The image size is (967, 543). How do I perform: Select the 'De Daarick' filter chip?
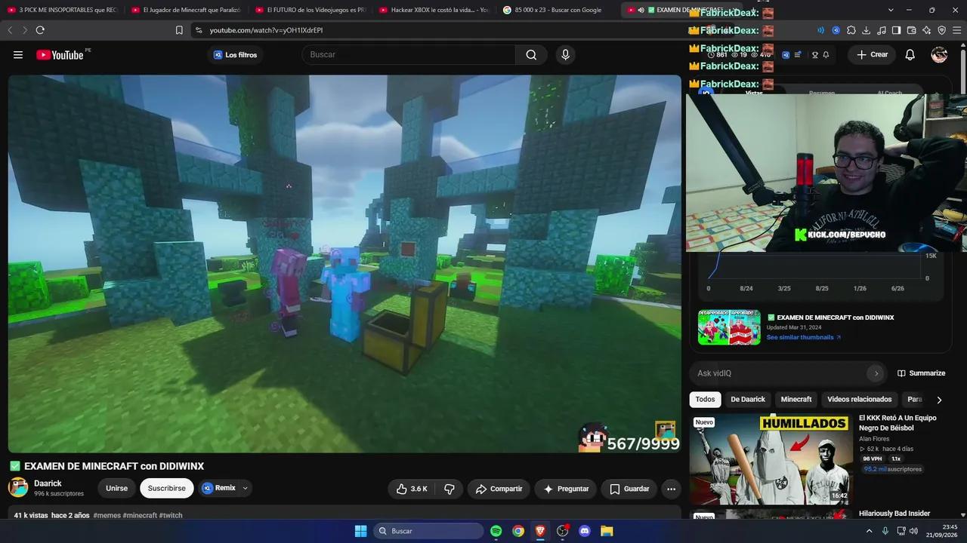click(748, 400)
